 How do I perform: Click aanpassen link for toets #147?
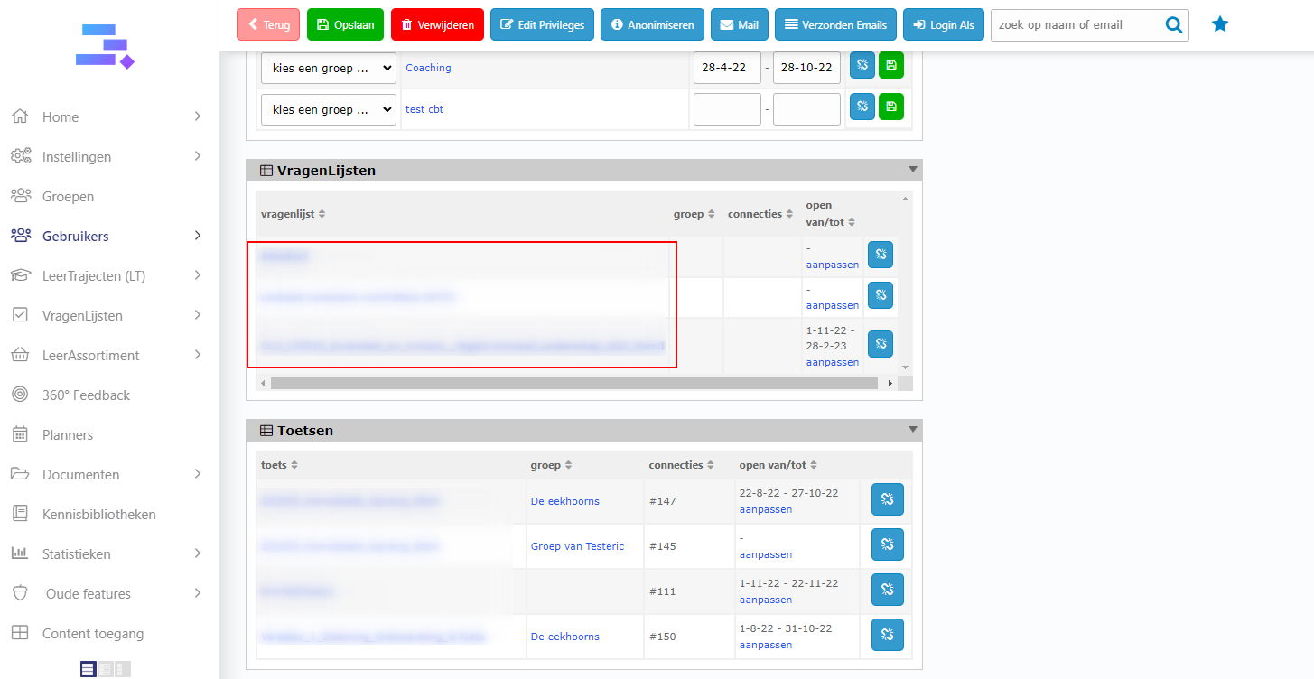click(765, 509)
